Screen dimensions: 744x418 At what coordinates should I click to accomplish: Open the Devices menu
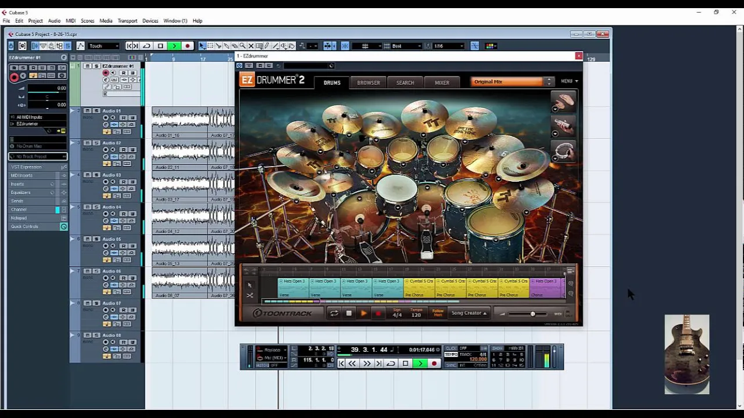(150, 21)
